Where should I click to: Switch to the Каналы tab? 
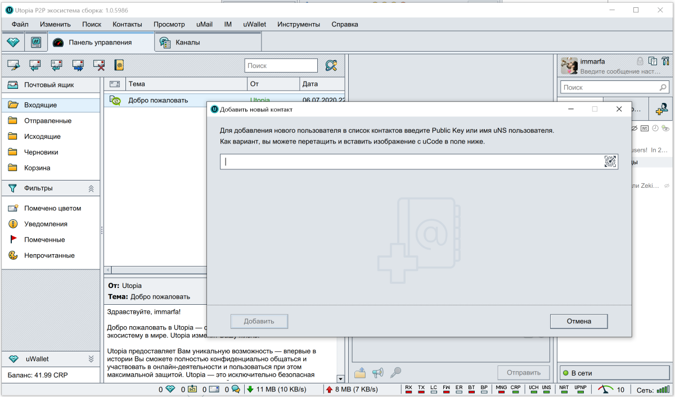click(x=208, y=42)
